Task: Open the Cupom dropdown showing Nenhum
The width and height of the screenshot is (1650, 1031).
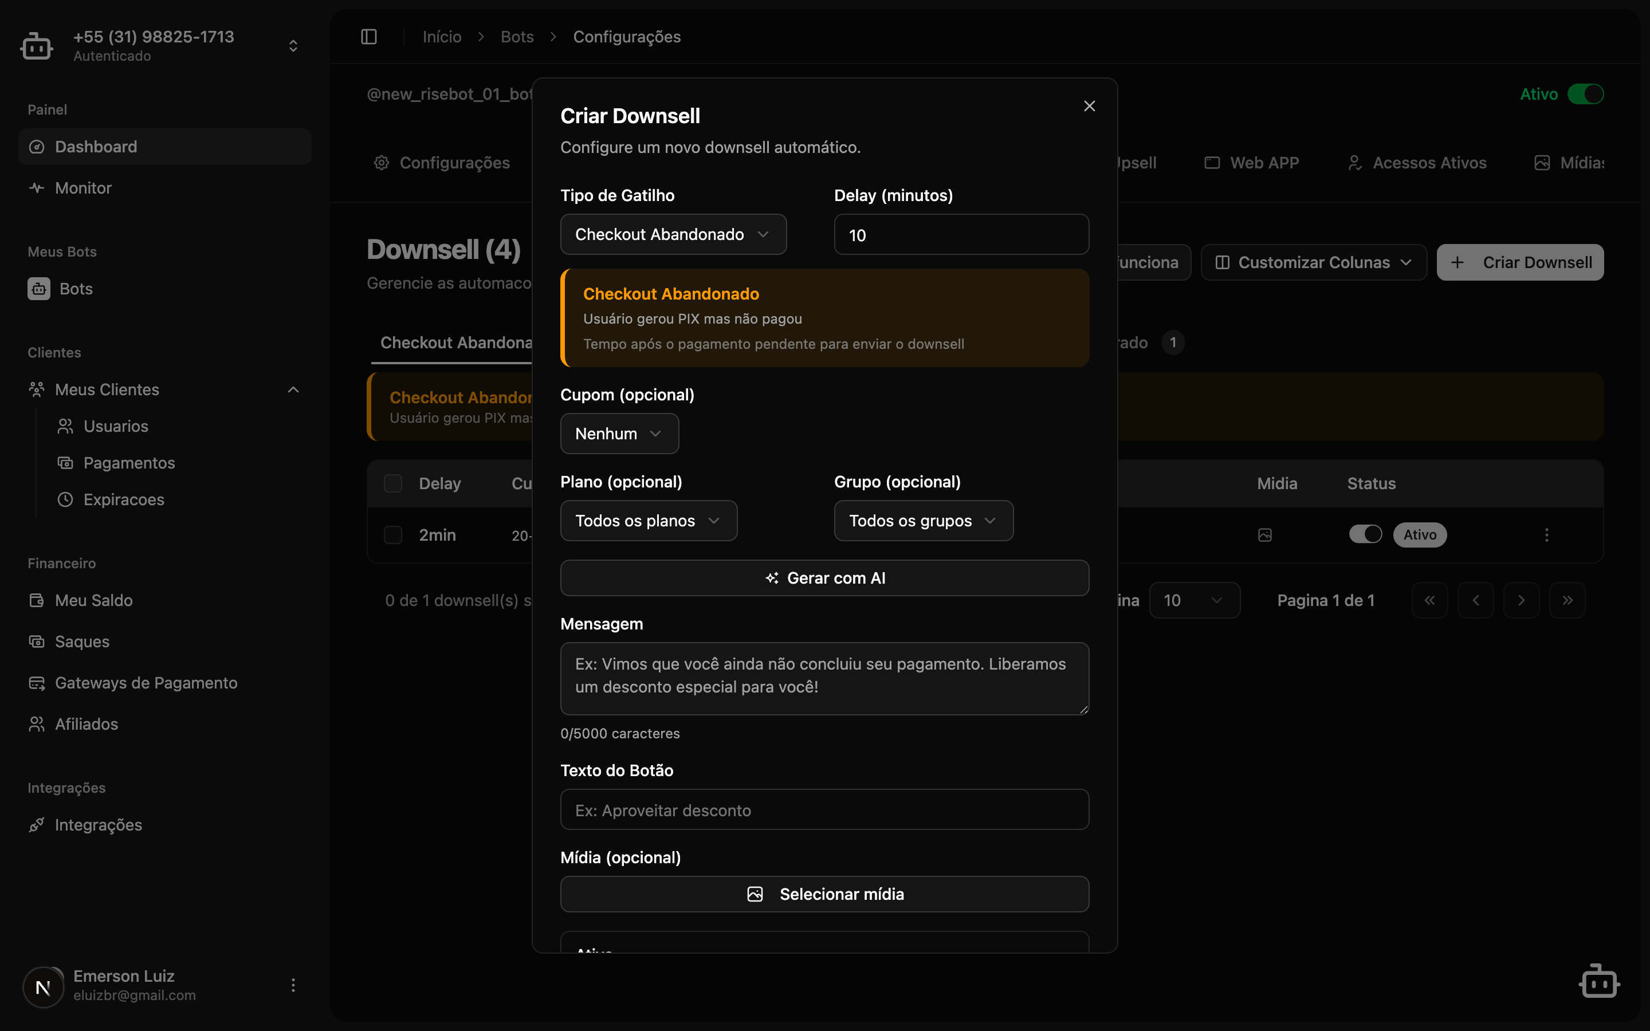Action: point(619,434)
